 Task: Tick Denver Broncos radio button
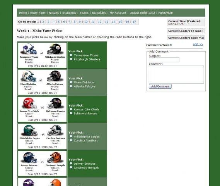click(71, 164)
